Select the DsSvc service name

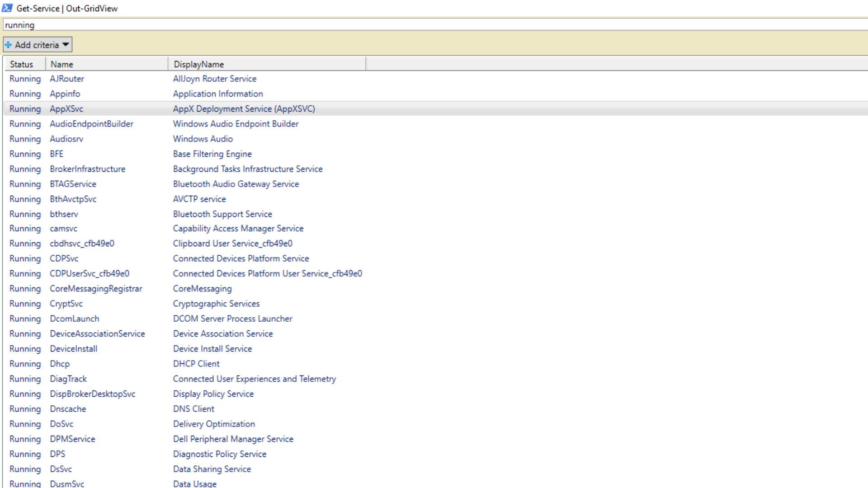61,469
